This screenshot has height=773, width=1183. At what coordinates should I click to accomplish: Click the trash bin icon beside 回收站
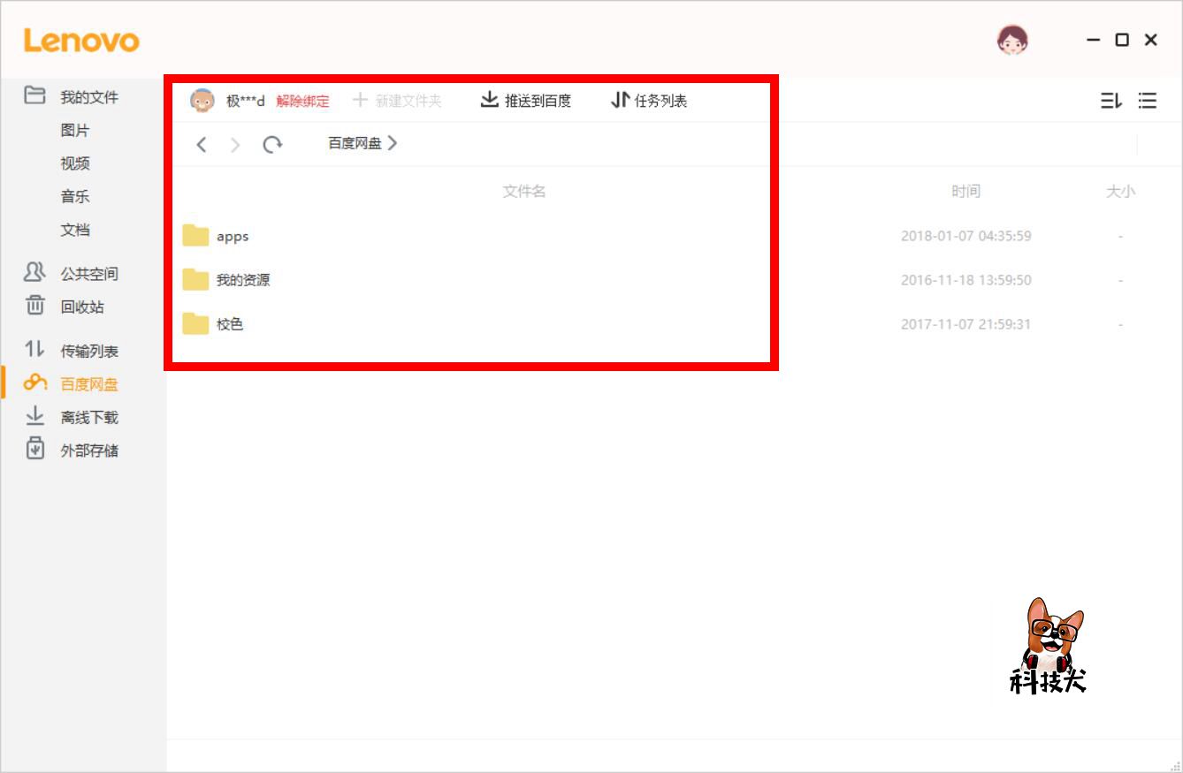pos(34,306)
